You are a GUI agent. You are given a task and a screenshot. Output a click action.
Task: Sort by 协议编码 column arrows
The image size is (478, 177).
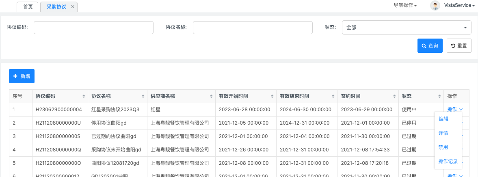84,96
